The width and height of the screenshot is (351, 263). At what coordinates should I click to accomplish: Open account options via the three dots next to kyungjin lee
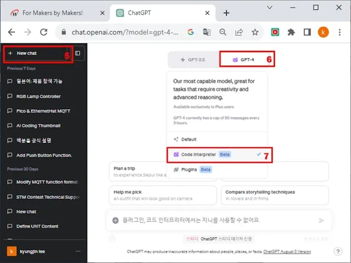click(78, 251)
